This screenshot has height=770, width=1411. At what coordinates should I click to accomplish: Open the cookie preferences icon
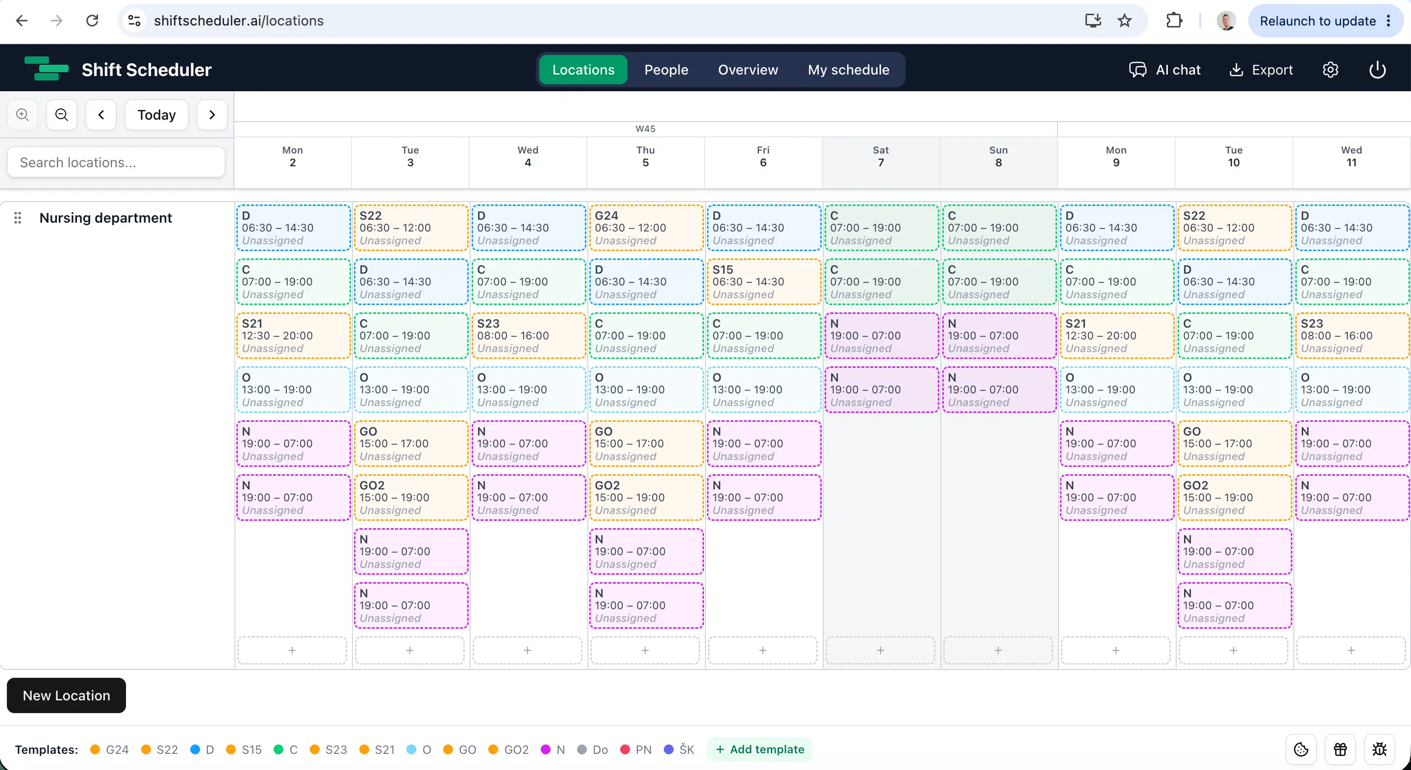pyautogui.click(x=1301, y=749)
